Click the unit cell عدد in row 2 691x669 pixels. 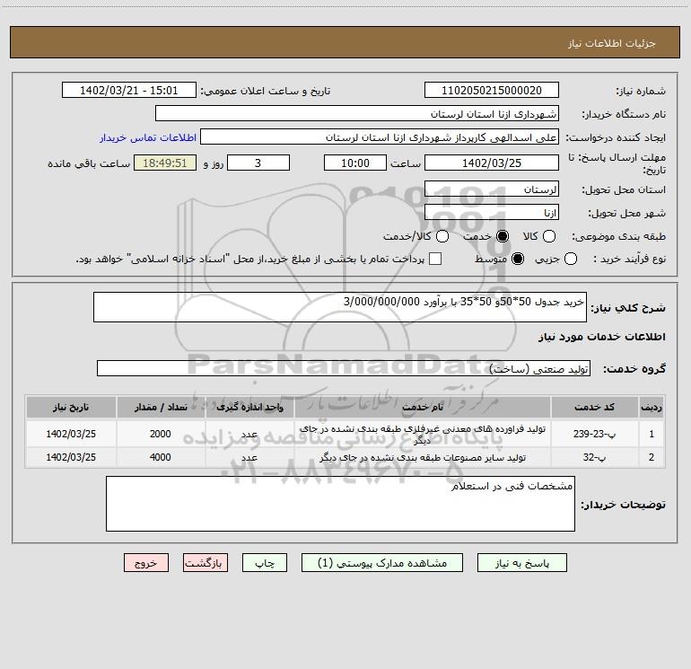tap(249, 457)
